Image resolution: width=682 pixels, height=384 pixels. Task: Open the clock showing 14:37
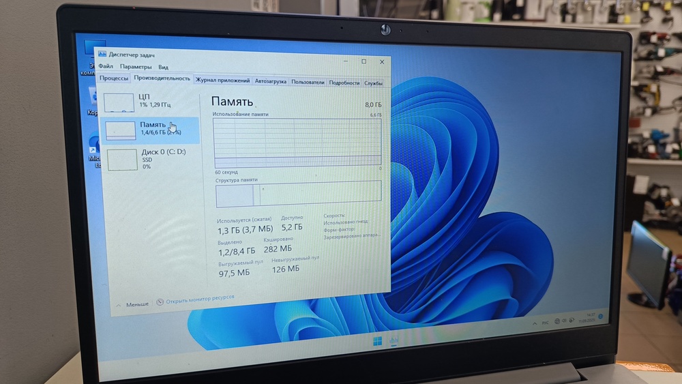pyautogui.click(x=587, y=317)
